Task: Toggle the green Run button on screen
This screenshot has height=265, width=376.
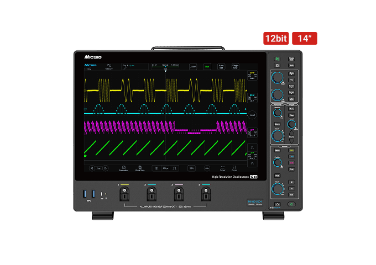Action: tap(207, 67)
